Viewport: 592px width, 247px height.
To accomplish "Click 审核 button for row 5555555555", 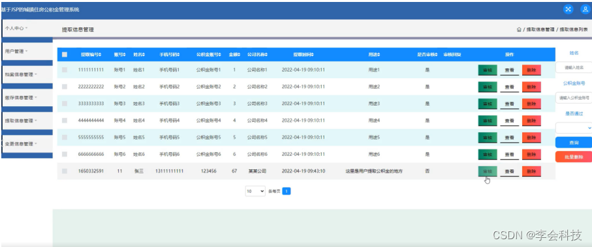I will pyautogui.click(x=488, y=138).
